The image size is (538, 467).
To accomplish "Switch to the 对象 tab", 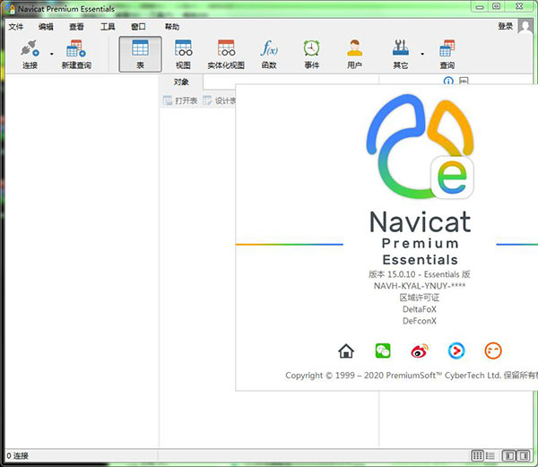I will coord(181,82).
